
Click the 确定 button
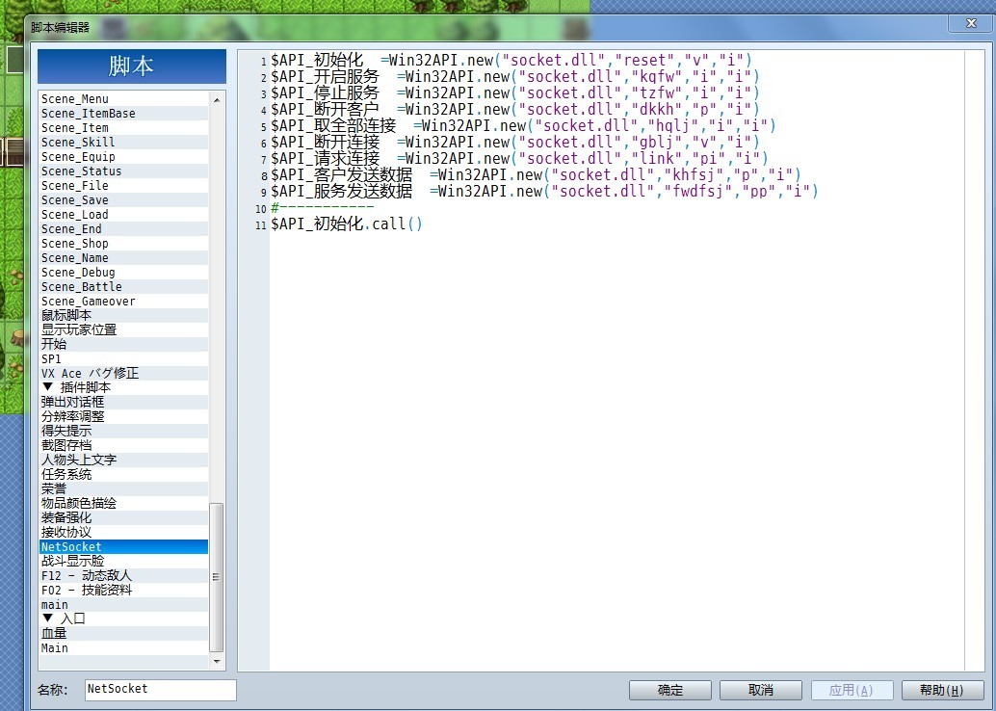point(670,690)
